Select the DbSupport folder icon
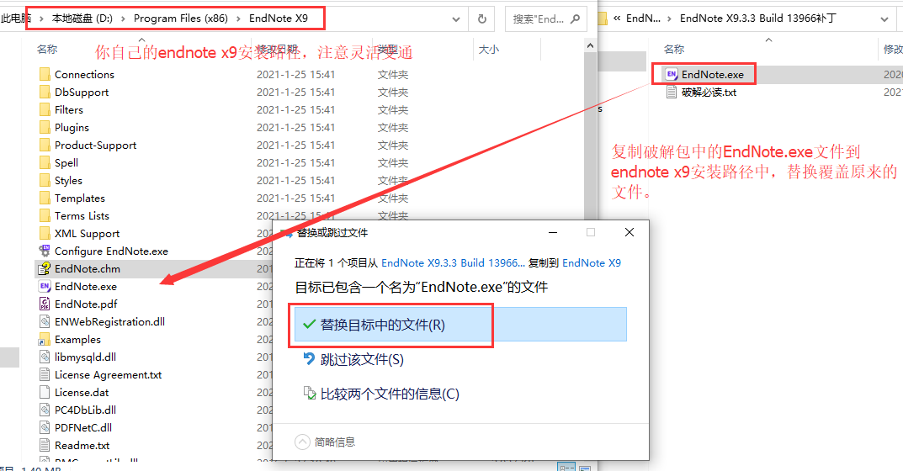Screen dimensions: 903x471 (45, 93)
